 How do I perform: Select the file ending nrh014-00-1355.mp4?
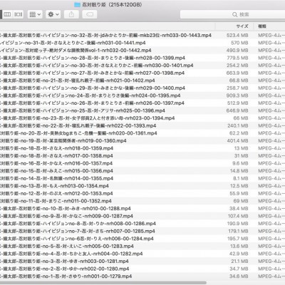pyautogui.click(x=142, y=178)
